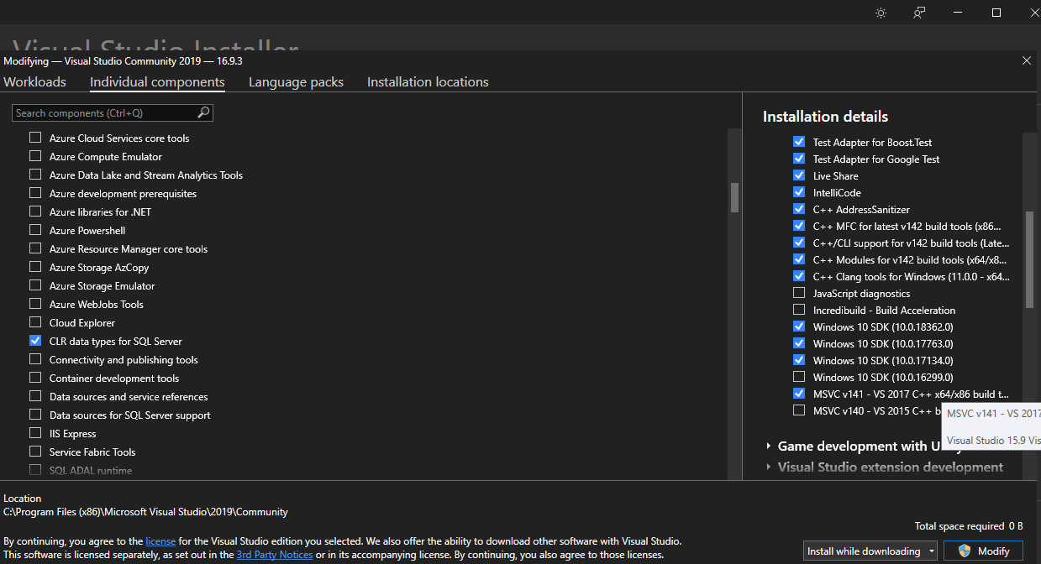Check the Azure Compute Emulator component

click(35, 156)
